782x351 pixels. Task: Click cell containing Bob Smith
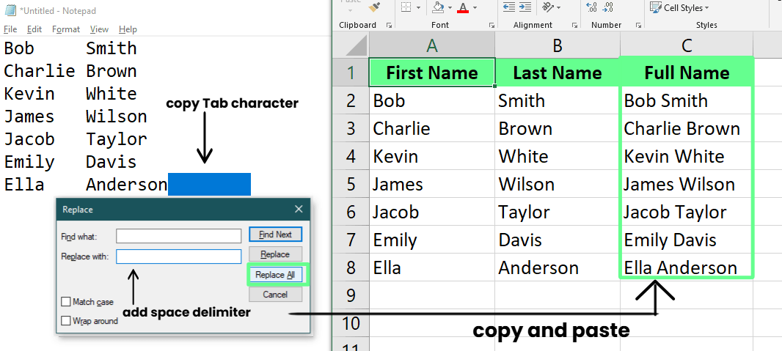[x=687, y=100]
